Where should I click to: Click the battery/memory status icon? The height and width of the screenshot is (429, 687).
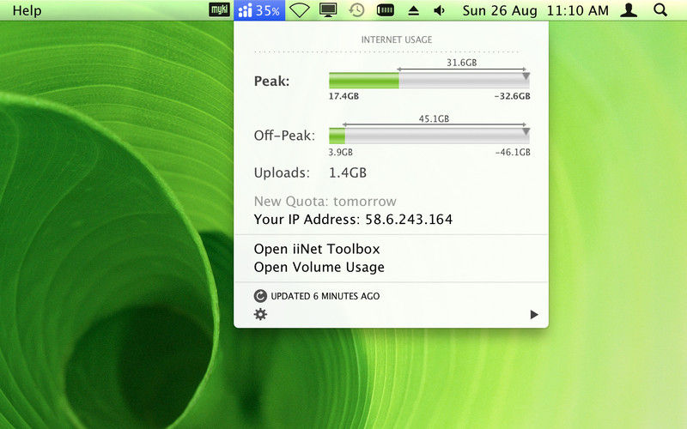385,10
